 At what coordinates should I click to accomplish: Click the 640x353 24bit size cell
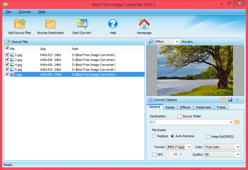pos(51,70)
